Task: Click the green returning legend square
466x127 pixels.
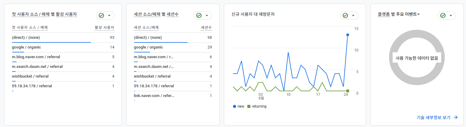Action: (249, 106)
